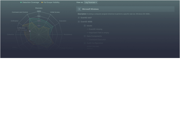Click the Discovery axis label
This screenshot has width=180, height=114.
pos(39,8)
